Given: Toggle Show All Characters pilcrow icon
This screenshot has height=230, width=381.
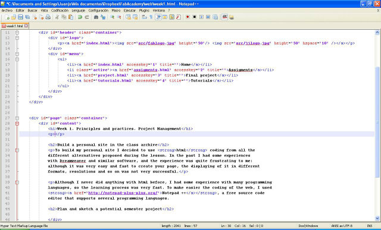Looking at the screenshot, I should [x=151, y=17].
